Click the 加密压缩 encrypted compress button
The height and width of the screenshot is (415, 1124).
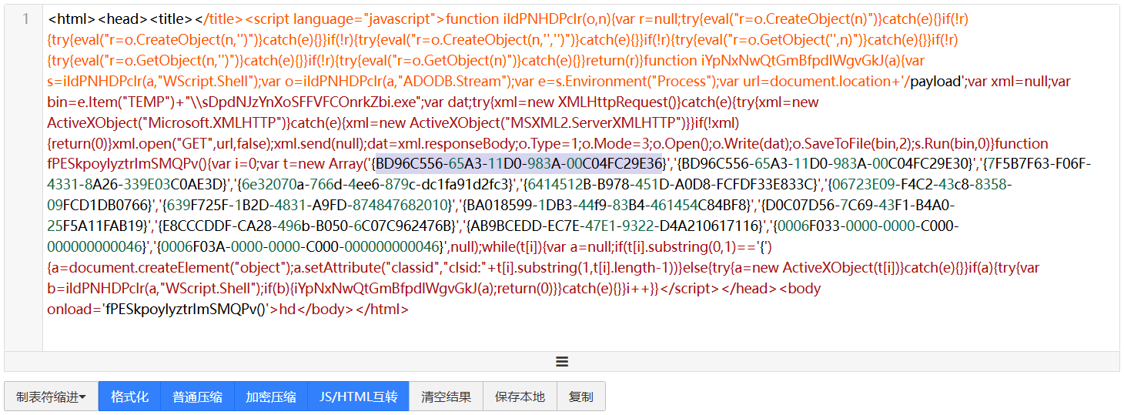[271, 397]
